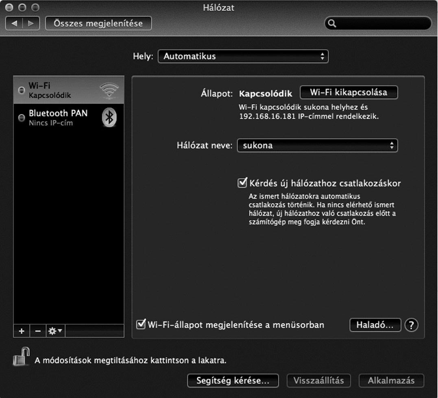This screenshot has width=438, height=398.
Task: Open the Hálózat neve network dropdown
Action: (317, 145)
